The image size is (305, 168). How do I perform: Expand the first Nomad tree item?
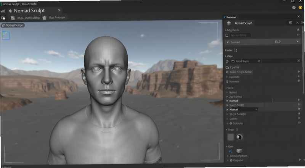(x=227, y=101)
